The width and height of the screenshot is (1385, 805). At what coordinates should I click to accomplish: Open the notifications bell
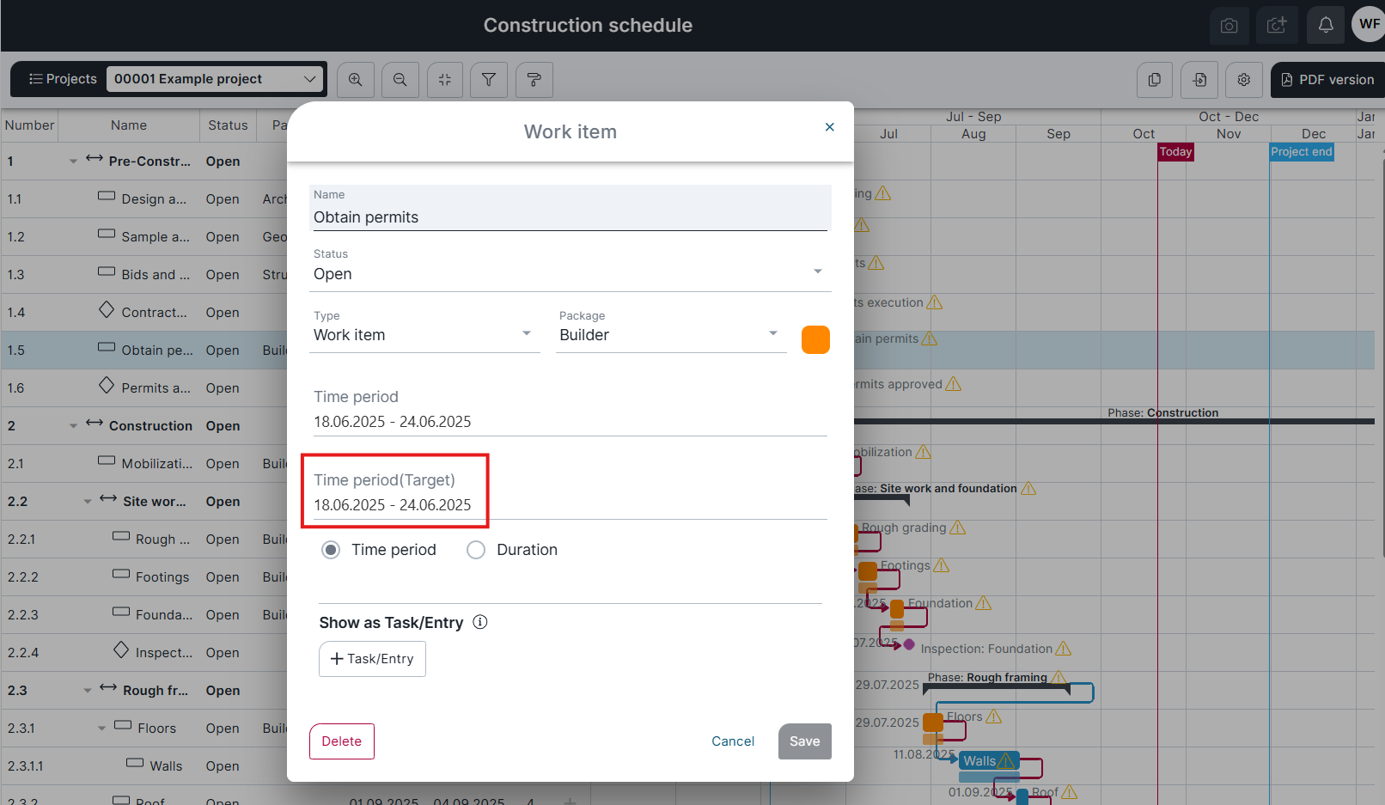coord(1326,25)
